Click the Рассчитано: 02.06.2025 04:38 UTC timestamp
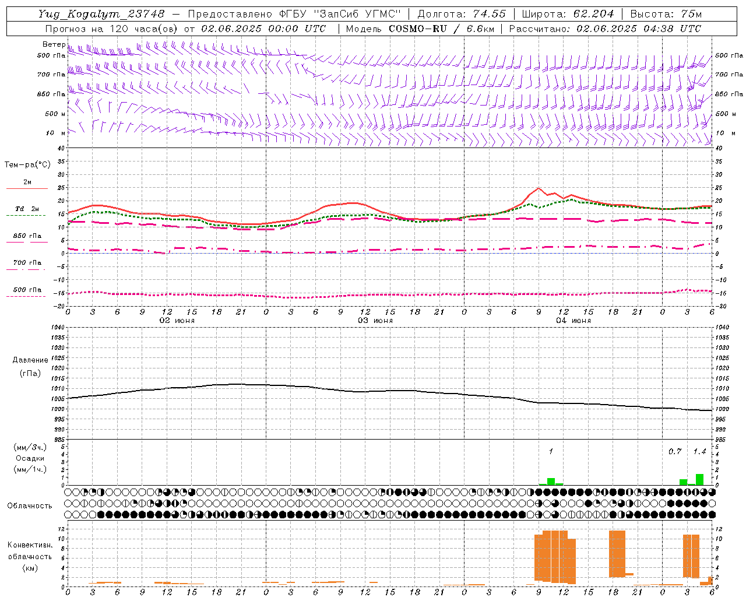 [x=605, y=29]
